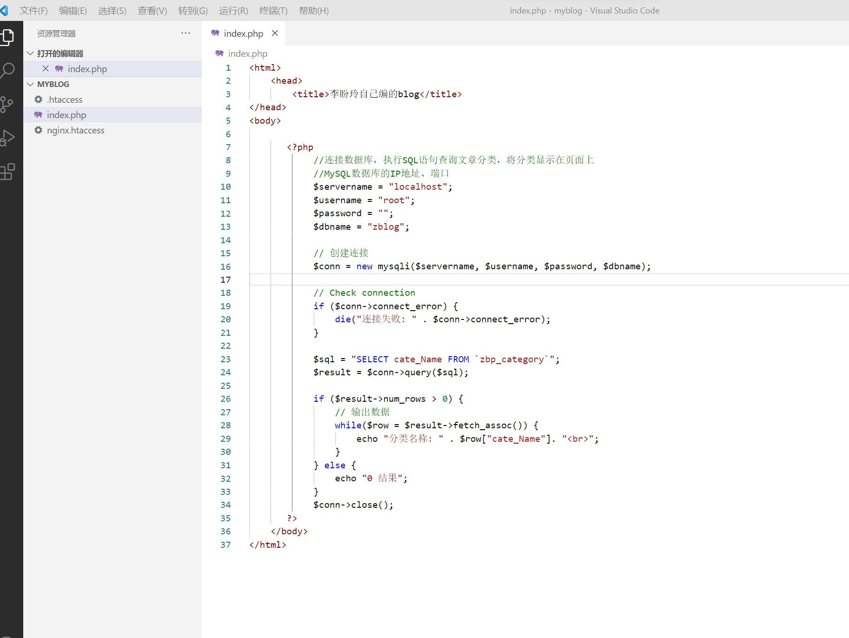Click the '<?php' opening tag
The height and width of the screenshot is (638, 849).
(x=300, y=147)
